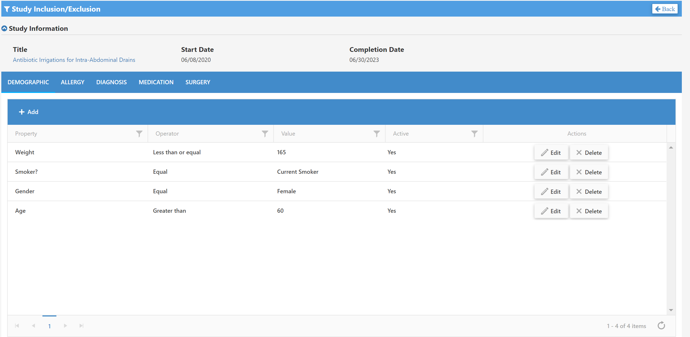The image size is (690, 337).
Task: Edit the Smoker? row
Action: [551, 172]
